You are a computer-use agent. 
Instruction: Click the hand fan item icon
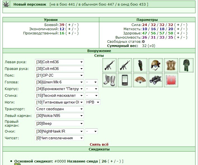click(x=140, y=80)
